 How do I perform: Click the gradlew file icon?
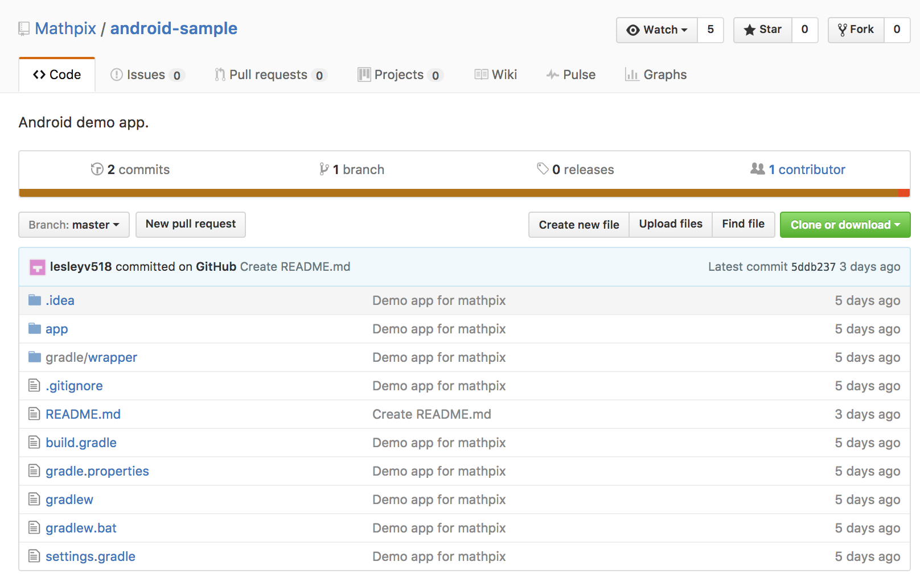pos(34,499)
